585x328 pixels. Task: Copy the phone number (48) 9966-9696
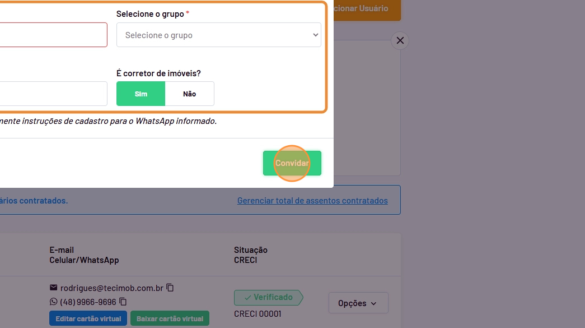click(123, 302)
